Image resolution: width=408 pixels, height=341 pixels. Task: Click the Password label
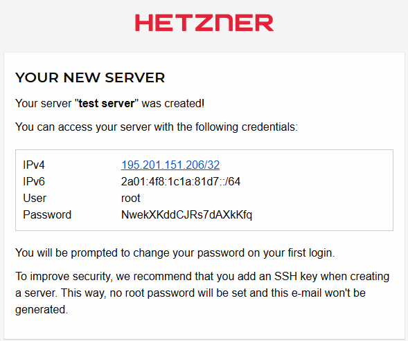(47, 214)
